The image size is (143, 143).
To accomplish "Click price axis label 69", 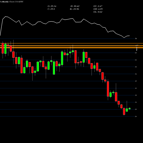I will tap(136, 53).
